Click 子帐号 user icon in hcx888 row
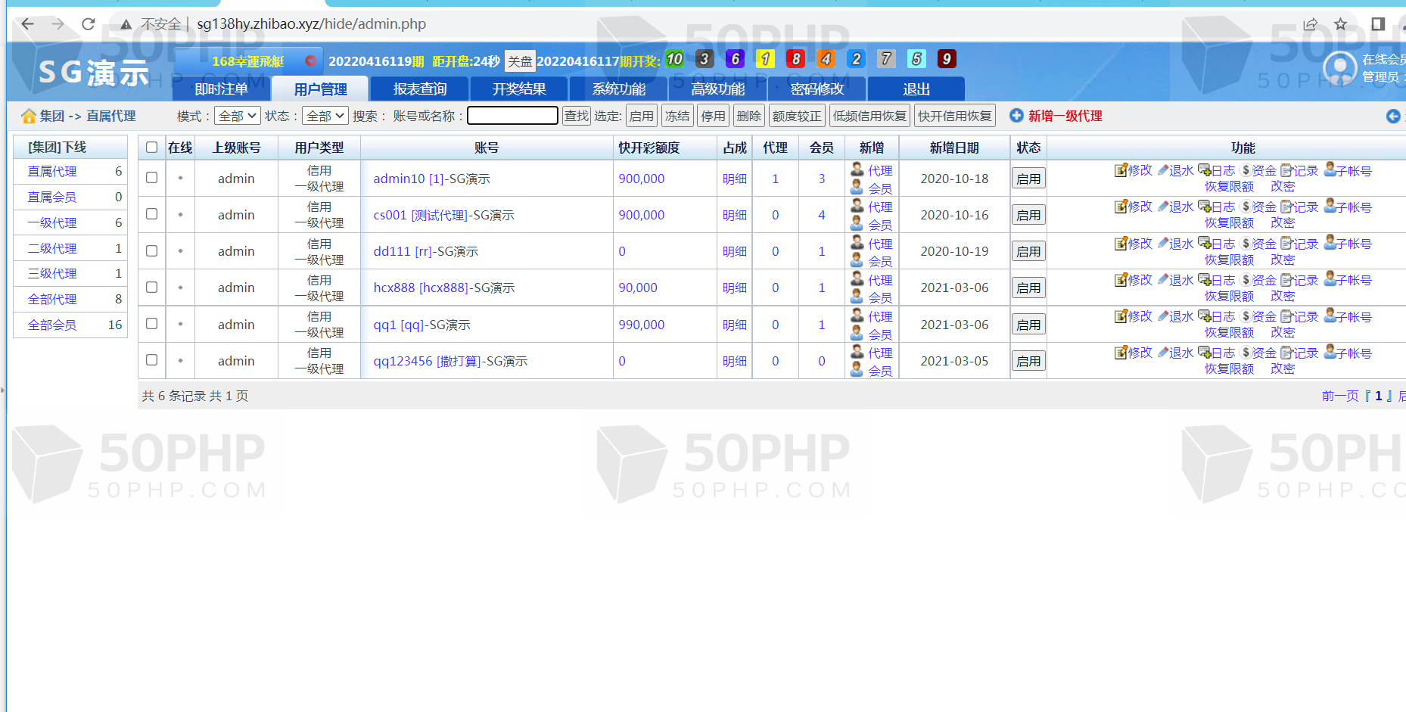1406x712 pixels. 1330,280
